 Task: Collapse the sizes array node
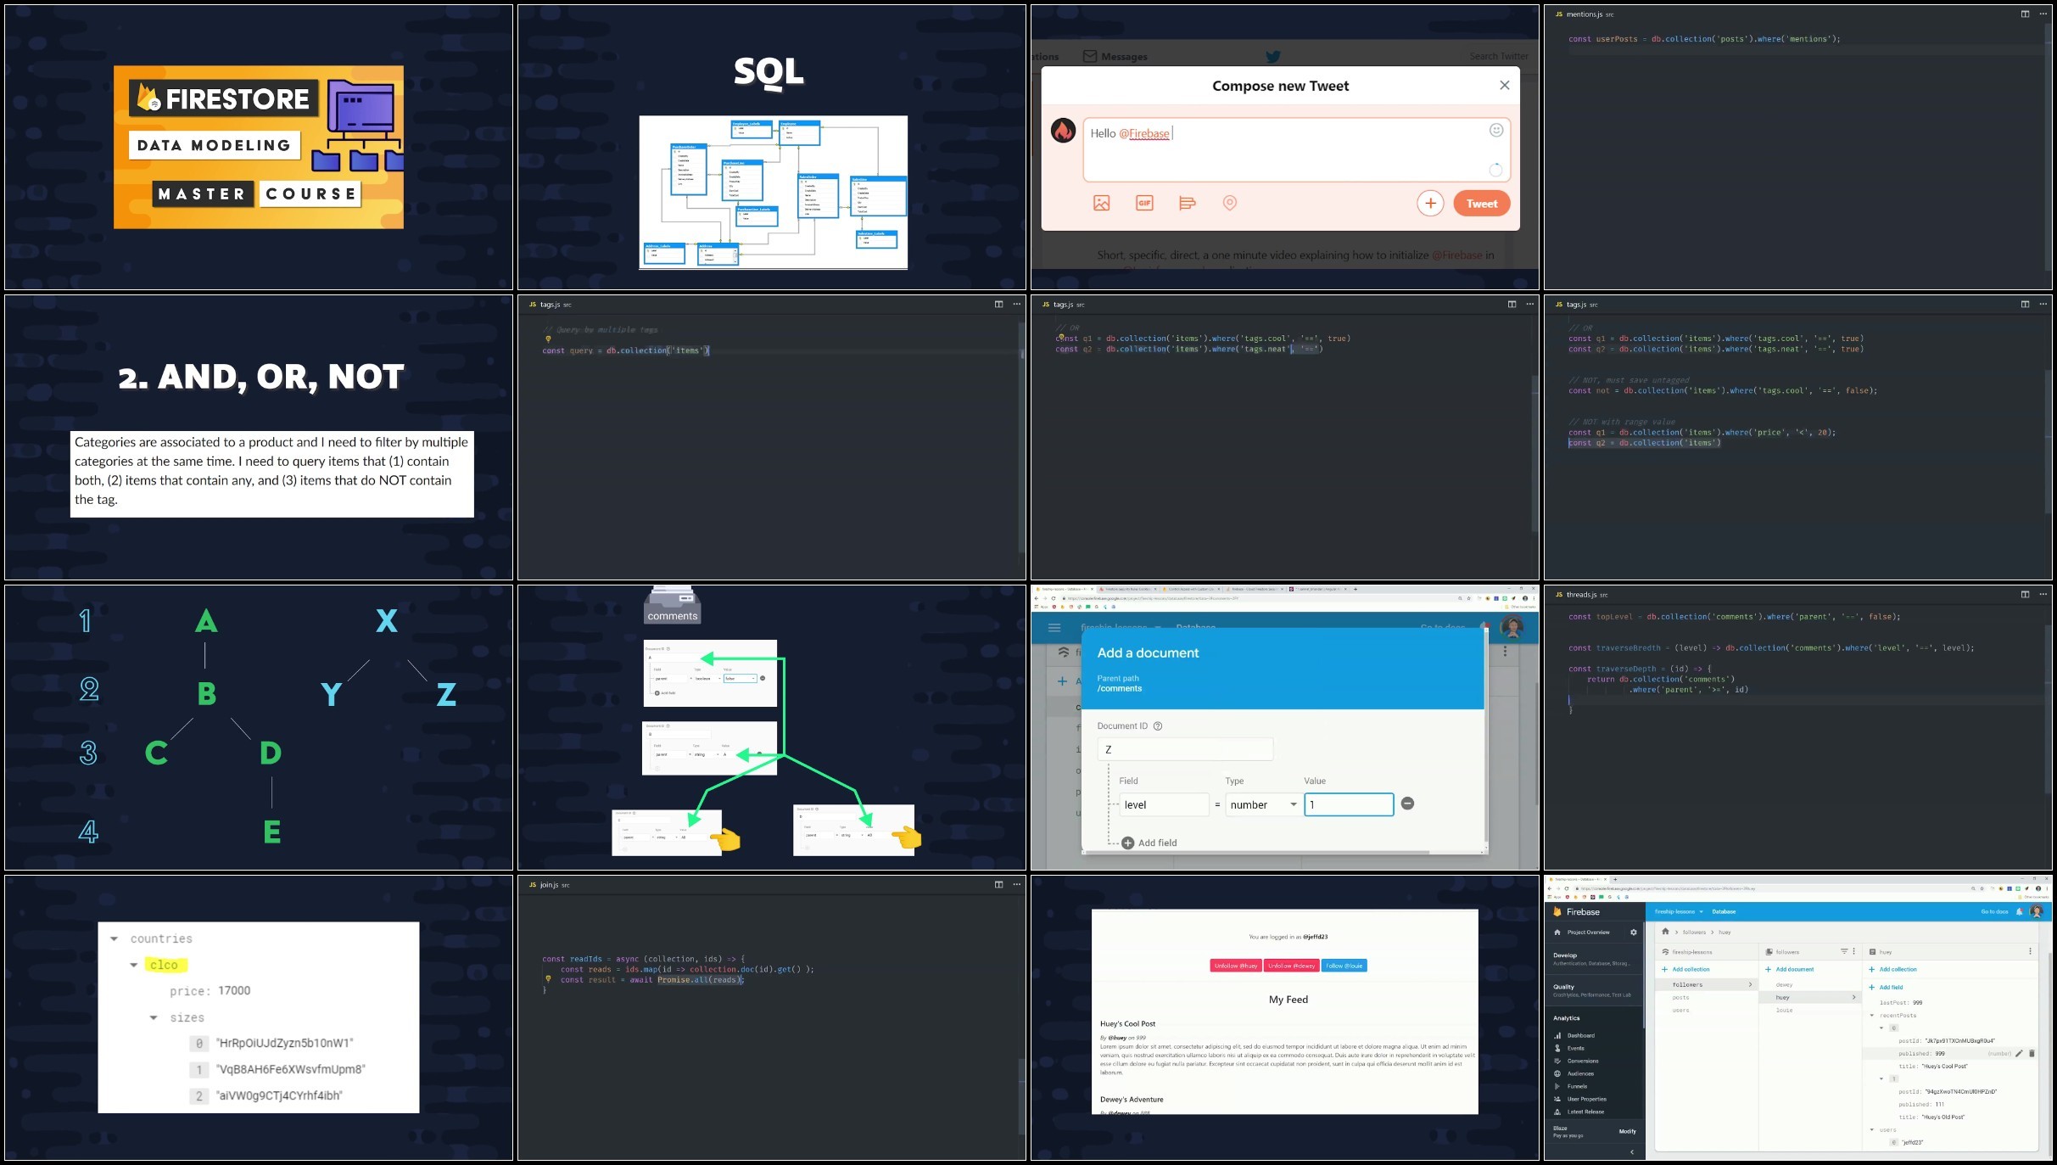154,1017
